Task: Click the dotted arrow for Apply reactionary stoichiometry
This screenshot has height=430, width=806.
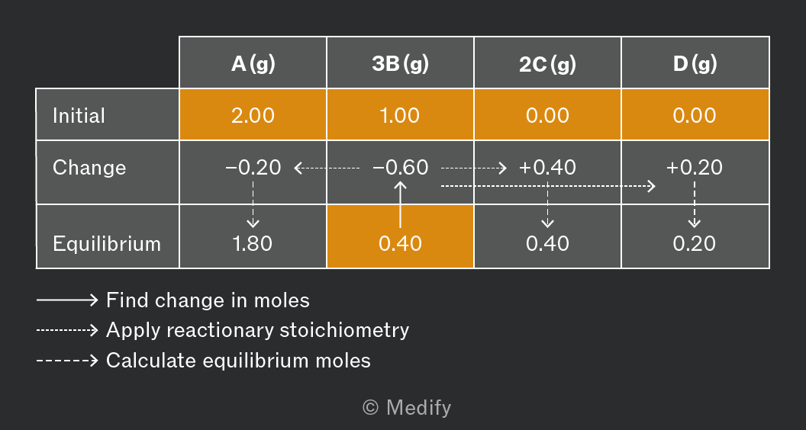Action: 67,330
